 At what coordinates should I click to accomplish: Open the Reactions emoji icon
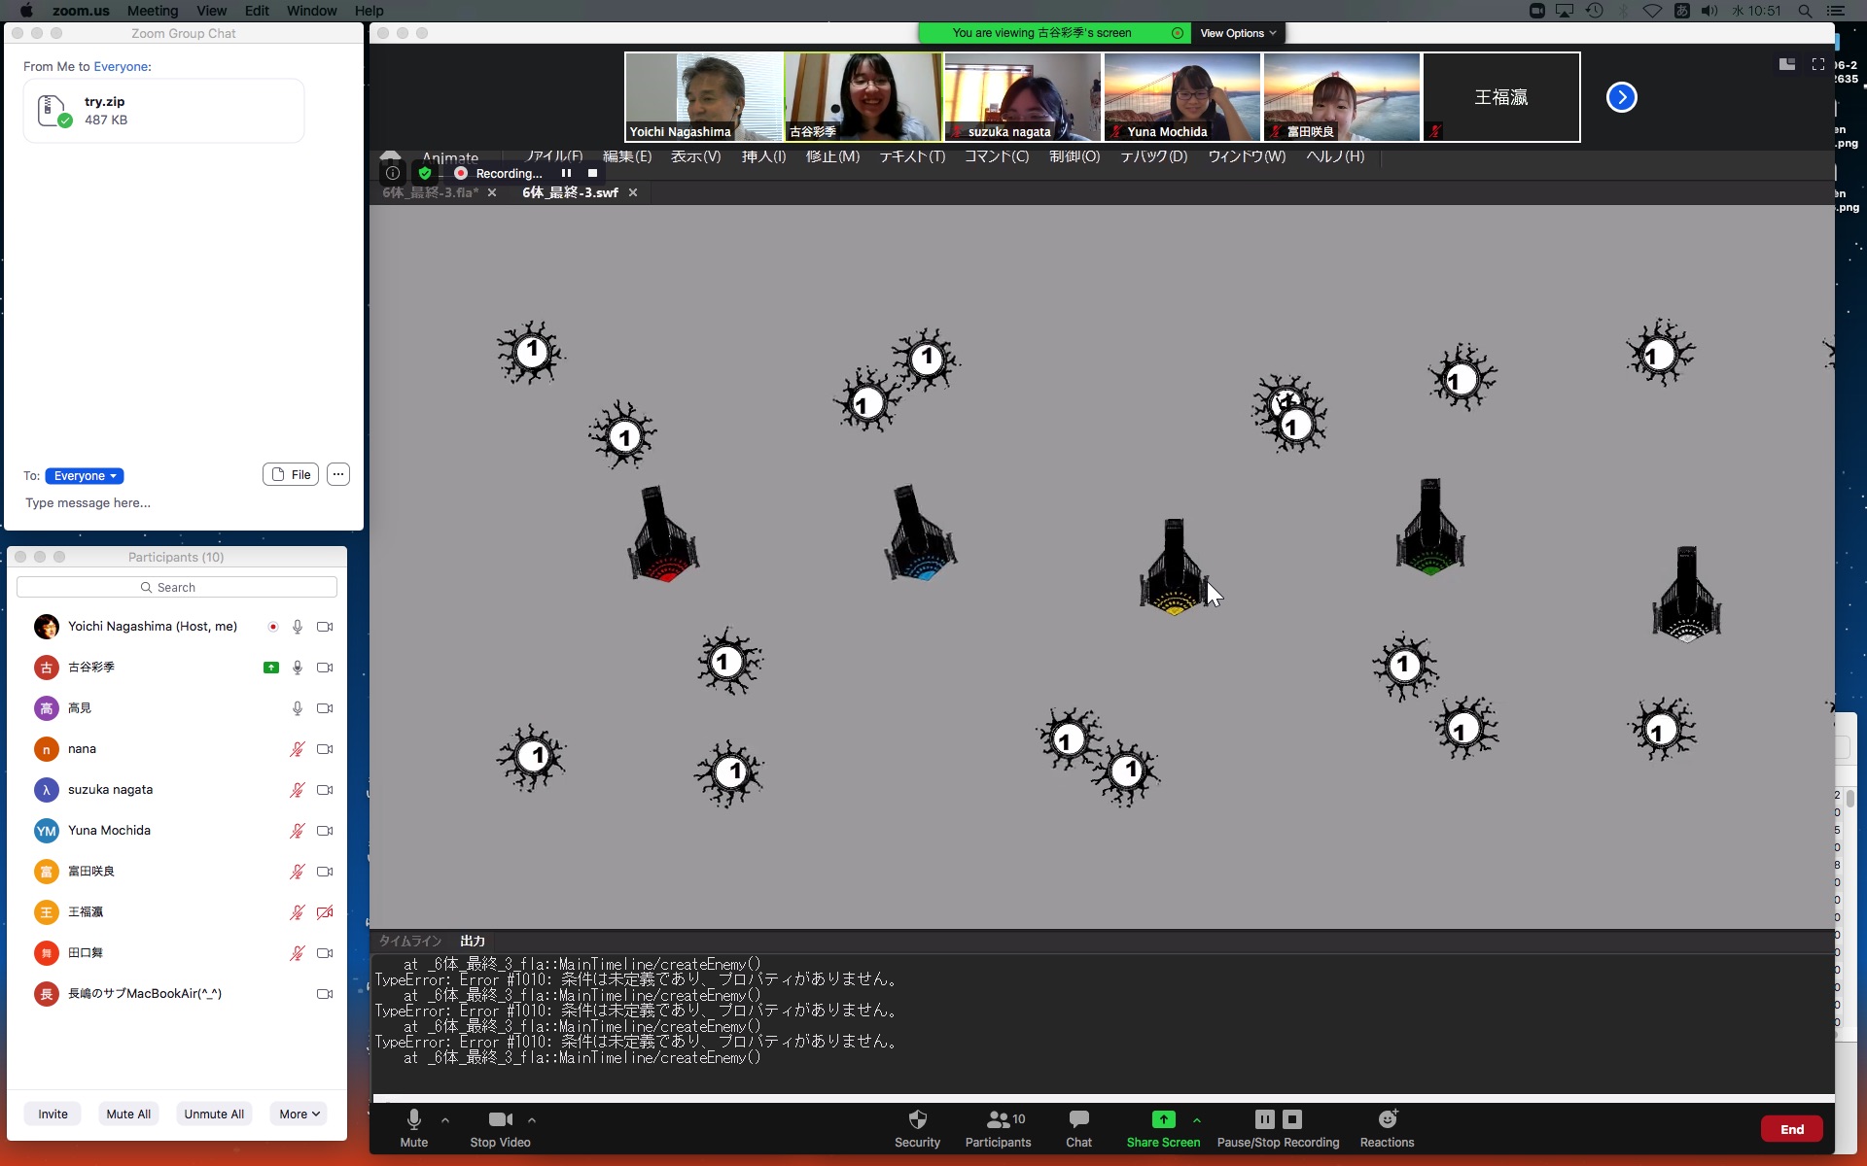point(1387,1119)
